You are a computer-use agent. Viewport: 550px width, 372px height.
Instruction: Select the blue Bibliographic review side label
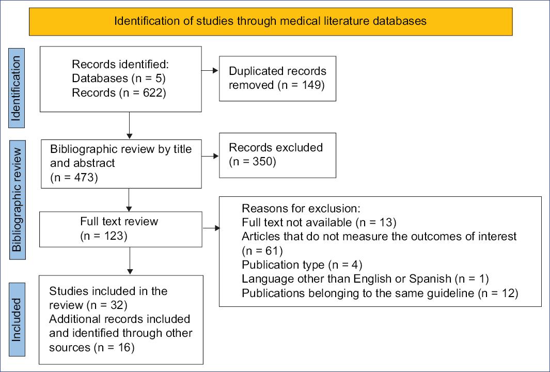pos(17,199)
